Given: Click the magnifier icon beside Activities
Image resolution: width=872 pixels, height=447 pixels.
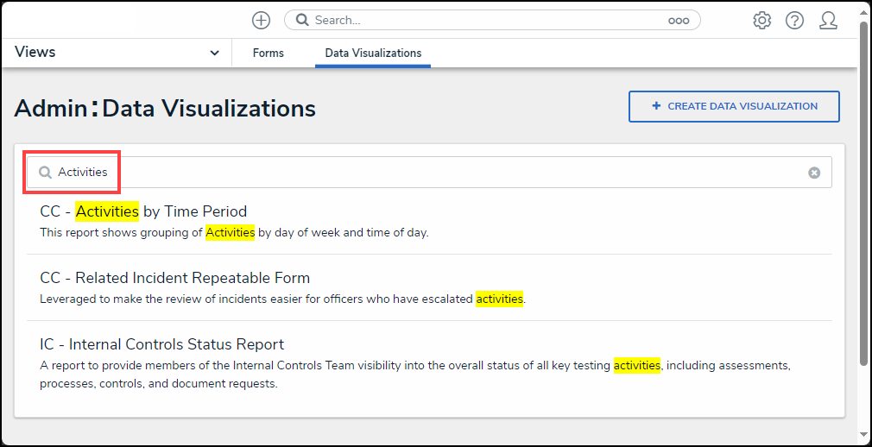Looking at the screenshot, I should click(x=45, y=173).
